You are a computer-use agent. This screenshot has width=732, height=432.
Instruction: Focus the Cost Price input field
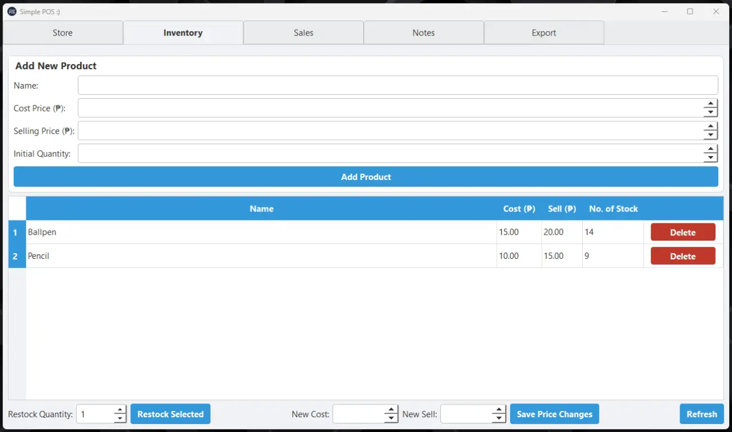coord(391,108)
